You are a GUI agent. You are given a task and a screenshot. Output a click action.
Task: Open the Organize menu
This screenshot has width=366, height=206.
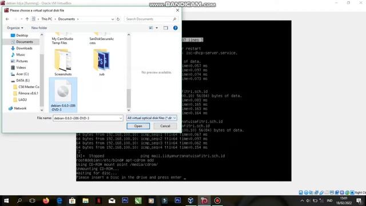15,28
